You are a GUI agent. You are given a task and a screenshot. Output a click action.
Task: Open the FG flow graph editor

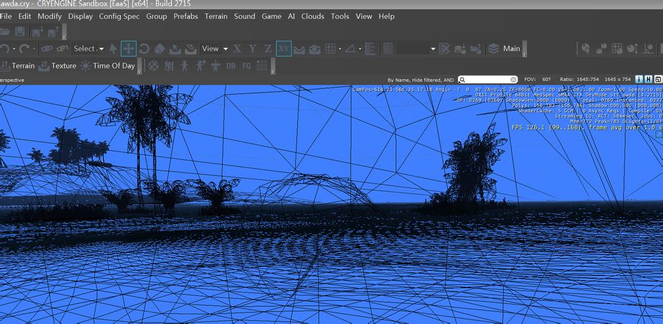247,66
